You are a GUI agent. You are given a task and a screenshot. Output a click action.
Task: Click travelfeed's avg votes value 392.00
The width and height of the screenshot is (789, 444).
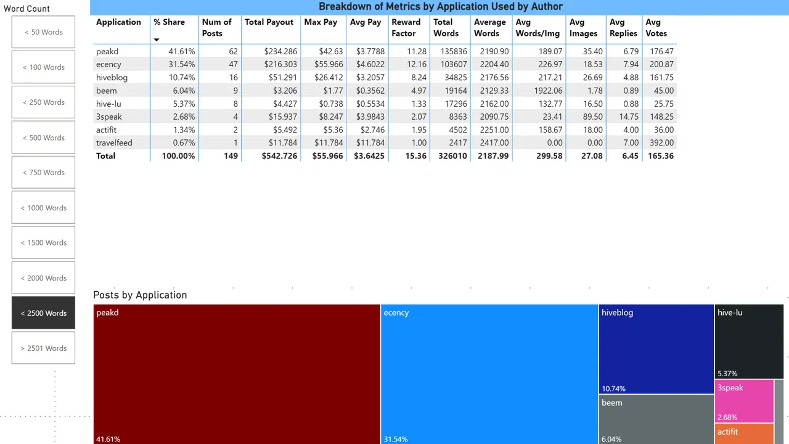(661, 142)
